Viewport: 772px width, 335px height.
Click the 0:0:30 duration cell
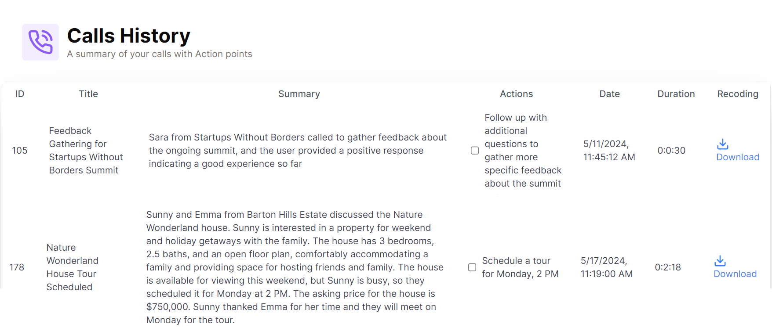[x=671, y=151]
